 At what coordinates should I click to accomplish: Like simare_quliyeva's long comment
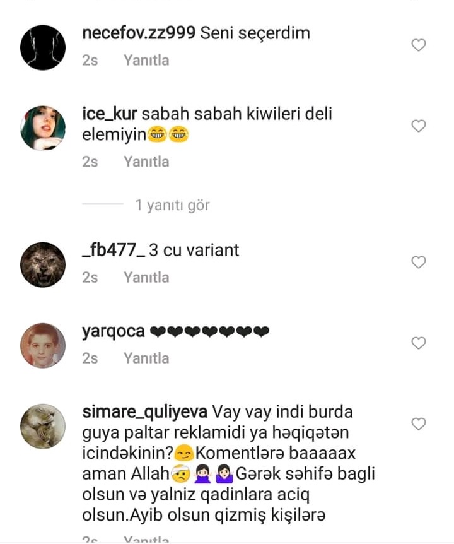pos(418,423)
